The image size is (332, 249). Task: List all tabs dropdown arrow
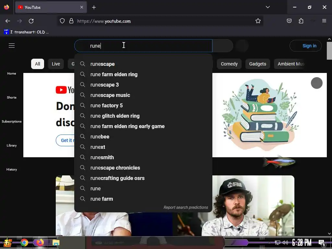[267, 7]
